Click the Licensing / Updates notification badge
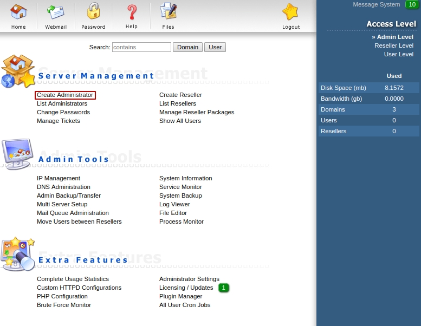The height and width of the screenshot is (326, 421). tap(224, 288)
